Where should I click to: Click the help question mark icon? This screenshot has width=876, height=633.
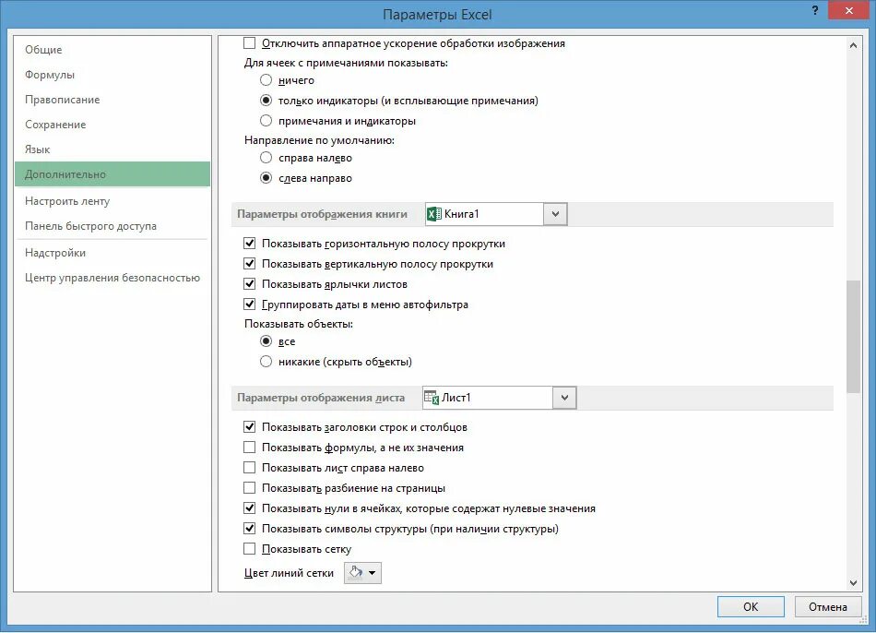[x=815, y=11]
